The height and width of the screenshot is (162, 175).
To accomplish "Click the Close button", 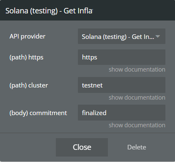I will [82, 147].
